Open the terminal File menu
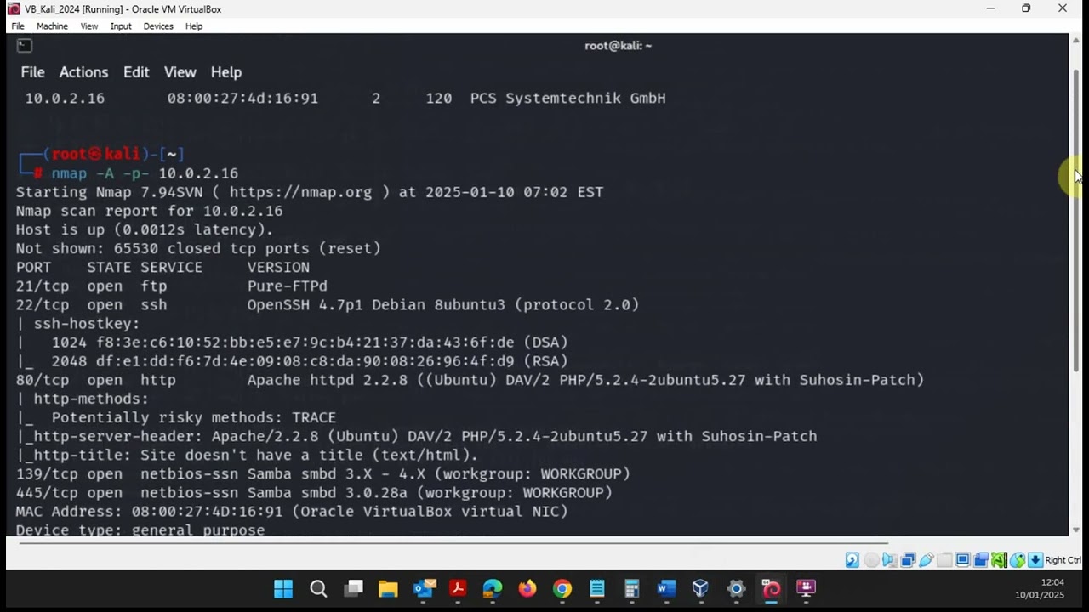 pos(32,72)
